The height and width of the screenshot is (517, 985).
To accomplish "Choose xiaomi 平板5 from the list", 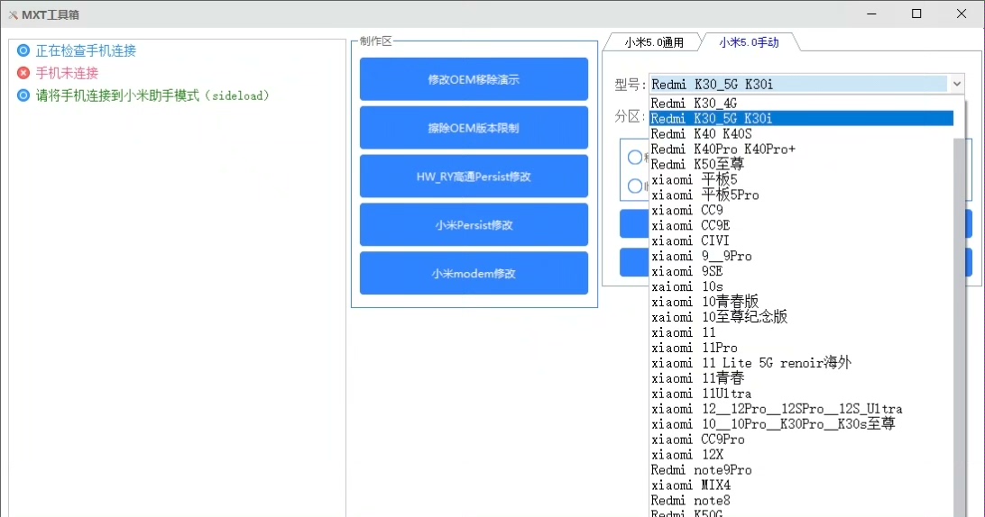I will click(802, 179).
